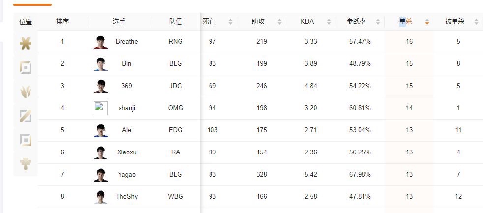Sort by KDA column arrows
Image resolution: width=483 pixels, height=213 pixels.
[329, 22]
